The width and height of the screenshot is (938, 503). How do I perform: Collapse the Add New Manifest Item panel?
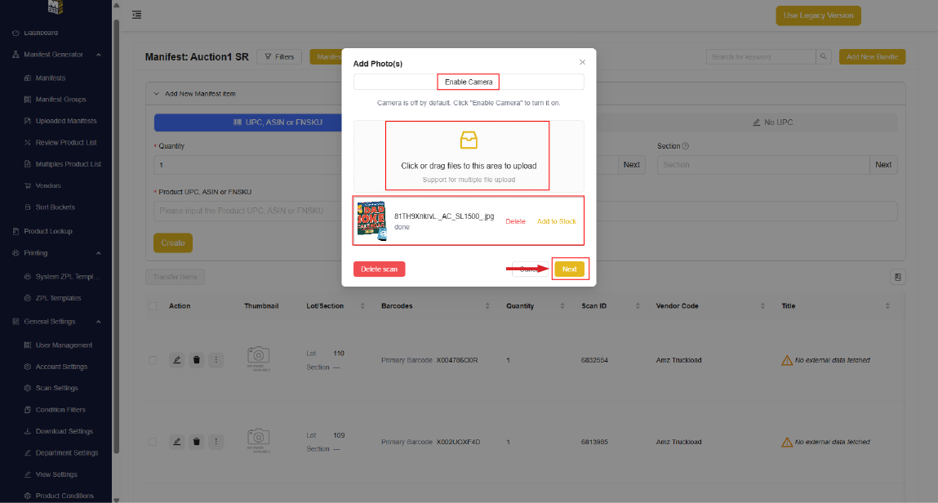coord(157,94)
